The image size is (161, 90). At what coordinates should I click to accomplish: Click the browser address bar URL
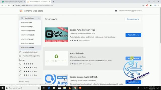[x=34, y=5]
